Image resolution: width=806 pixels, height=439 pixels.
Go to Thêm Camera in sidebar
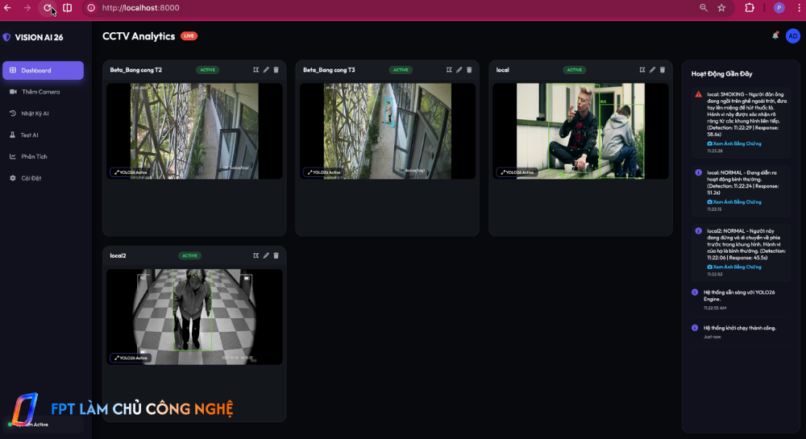(40, 92)
